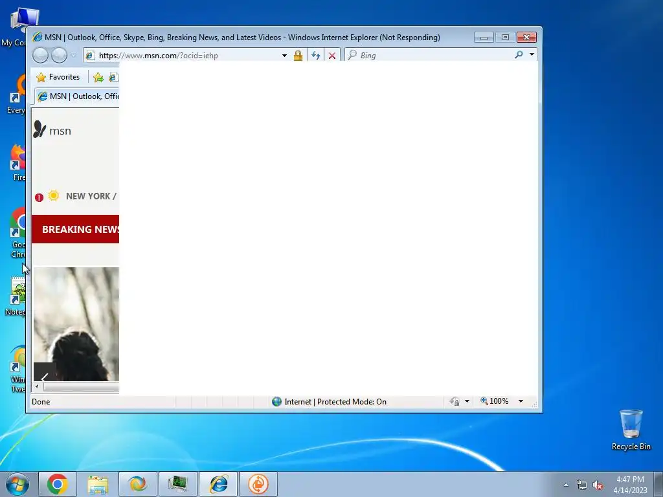Expand the address bar URL dropdown
This screenshot has width=663, height=497.
click(284, 56)
